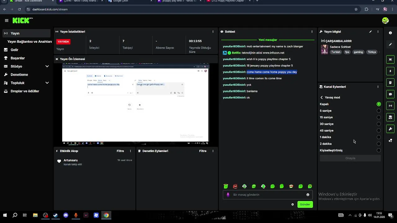Open the hamburger menu beside Kick logo
The width and height of the screenshot is (397, 223).
pyautogui.click(x=7, y=20)
